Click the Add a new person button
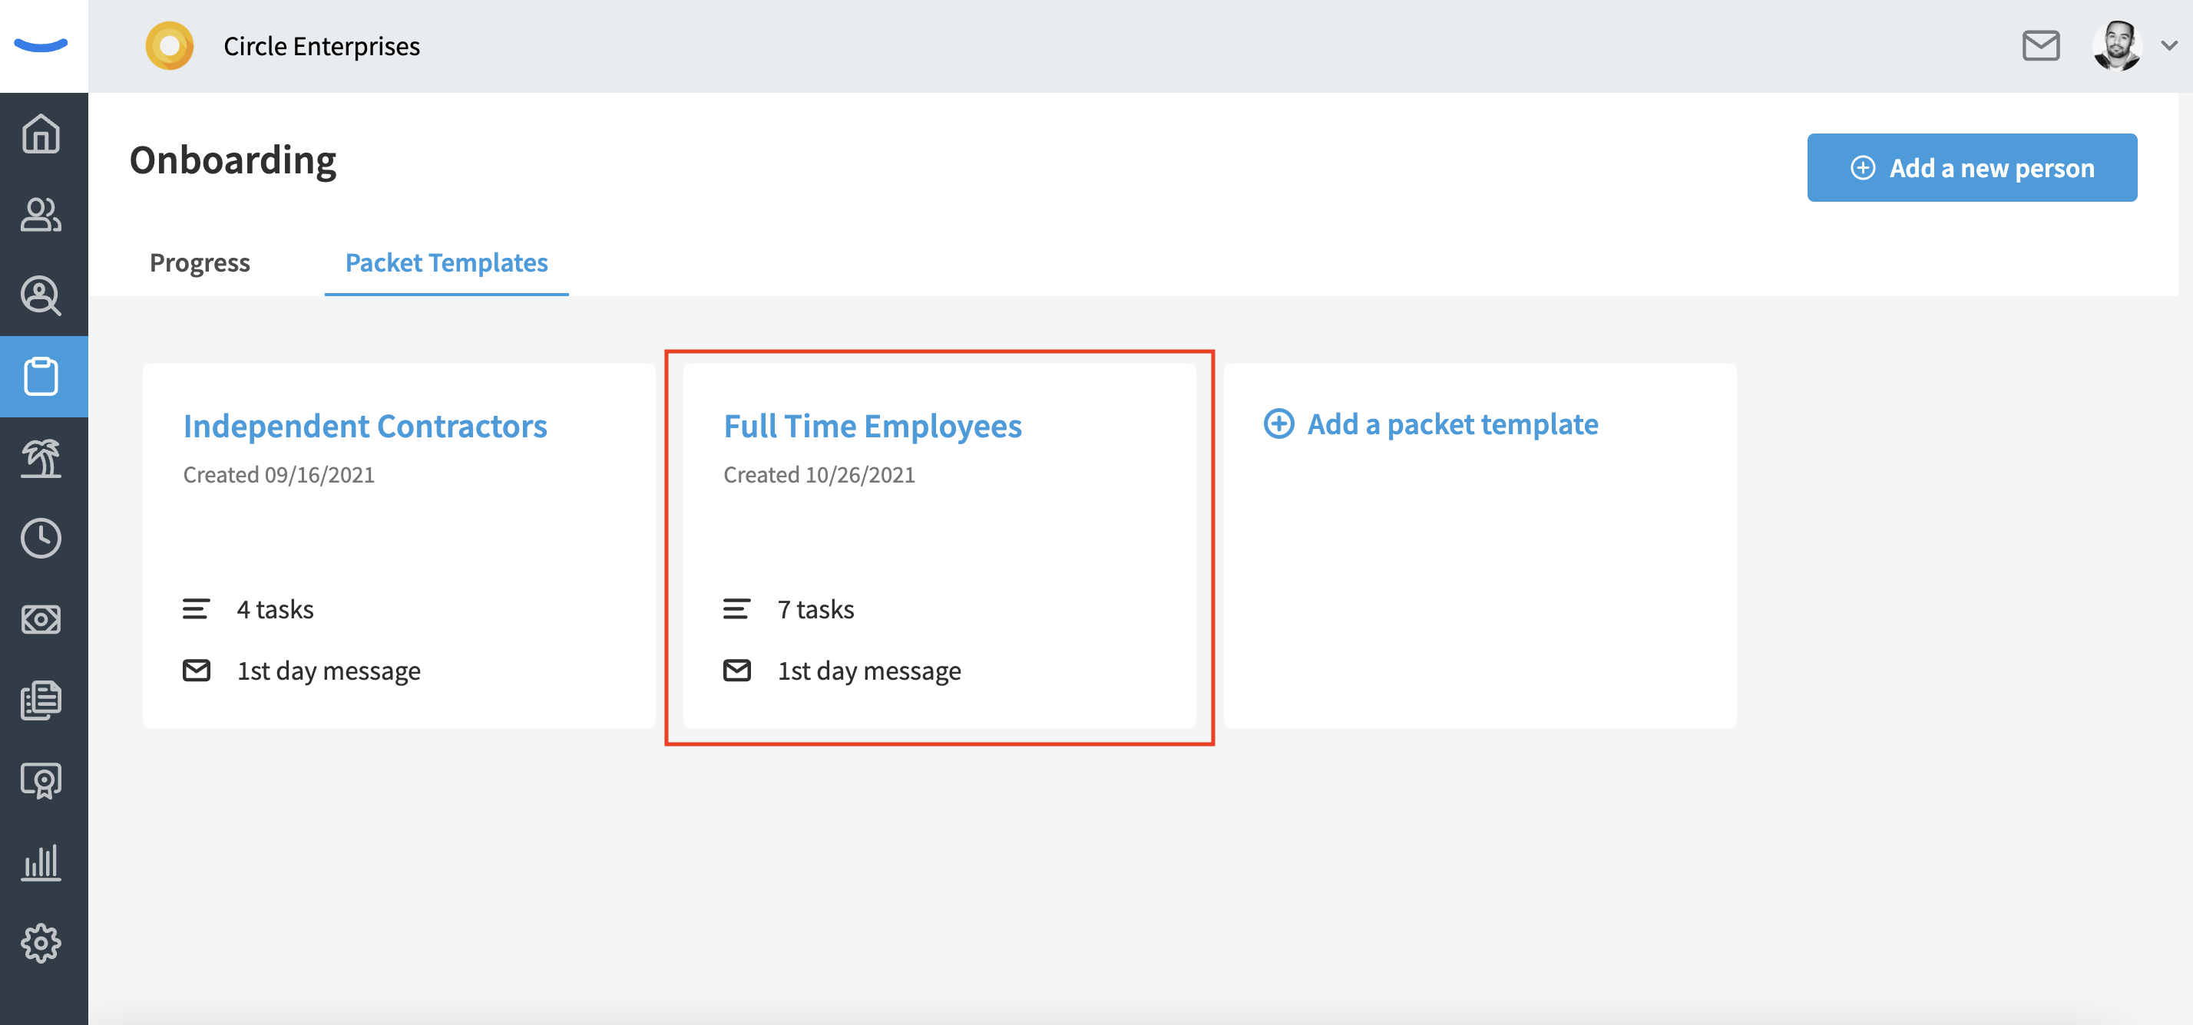The image size is (2193, 1025). pyautogui.click(x=1972, y=167)
